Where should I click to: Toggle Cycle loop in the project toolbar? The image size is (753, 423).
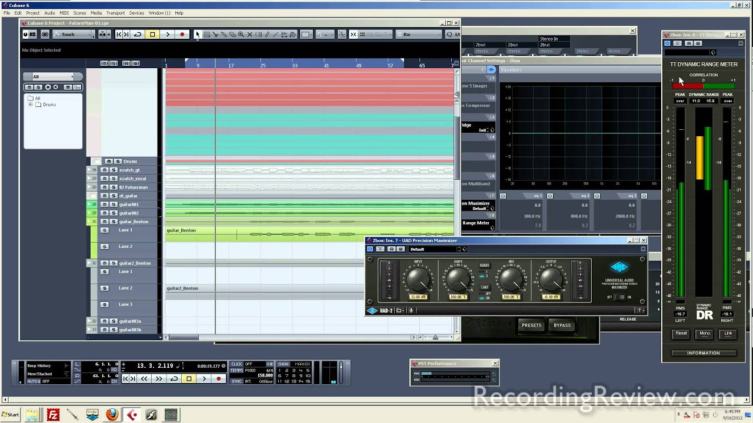[x=138, y=35]
